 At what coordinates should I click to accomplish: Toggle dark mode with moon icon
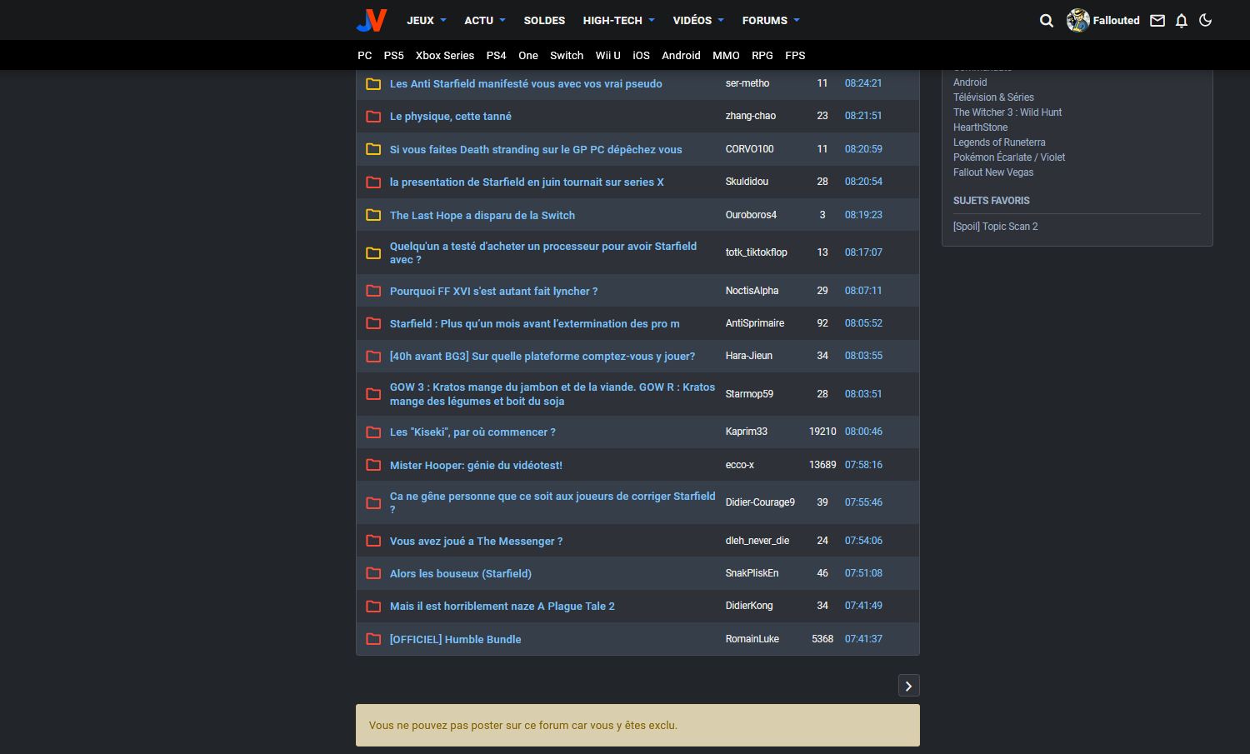pyautogui.click(x=1205, y=20)
